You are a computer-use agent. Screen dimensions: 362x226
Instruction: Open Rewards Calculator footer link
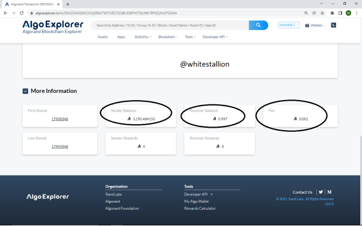coord(200,209)
